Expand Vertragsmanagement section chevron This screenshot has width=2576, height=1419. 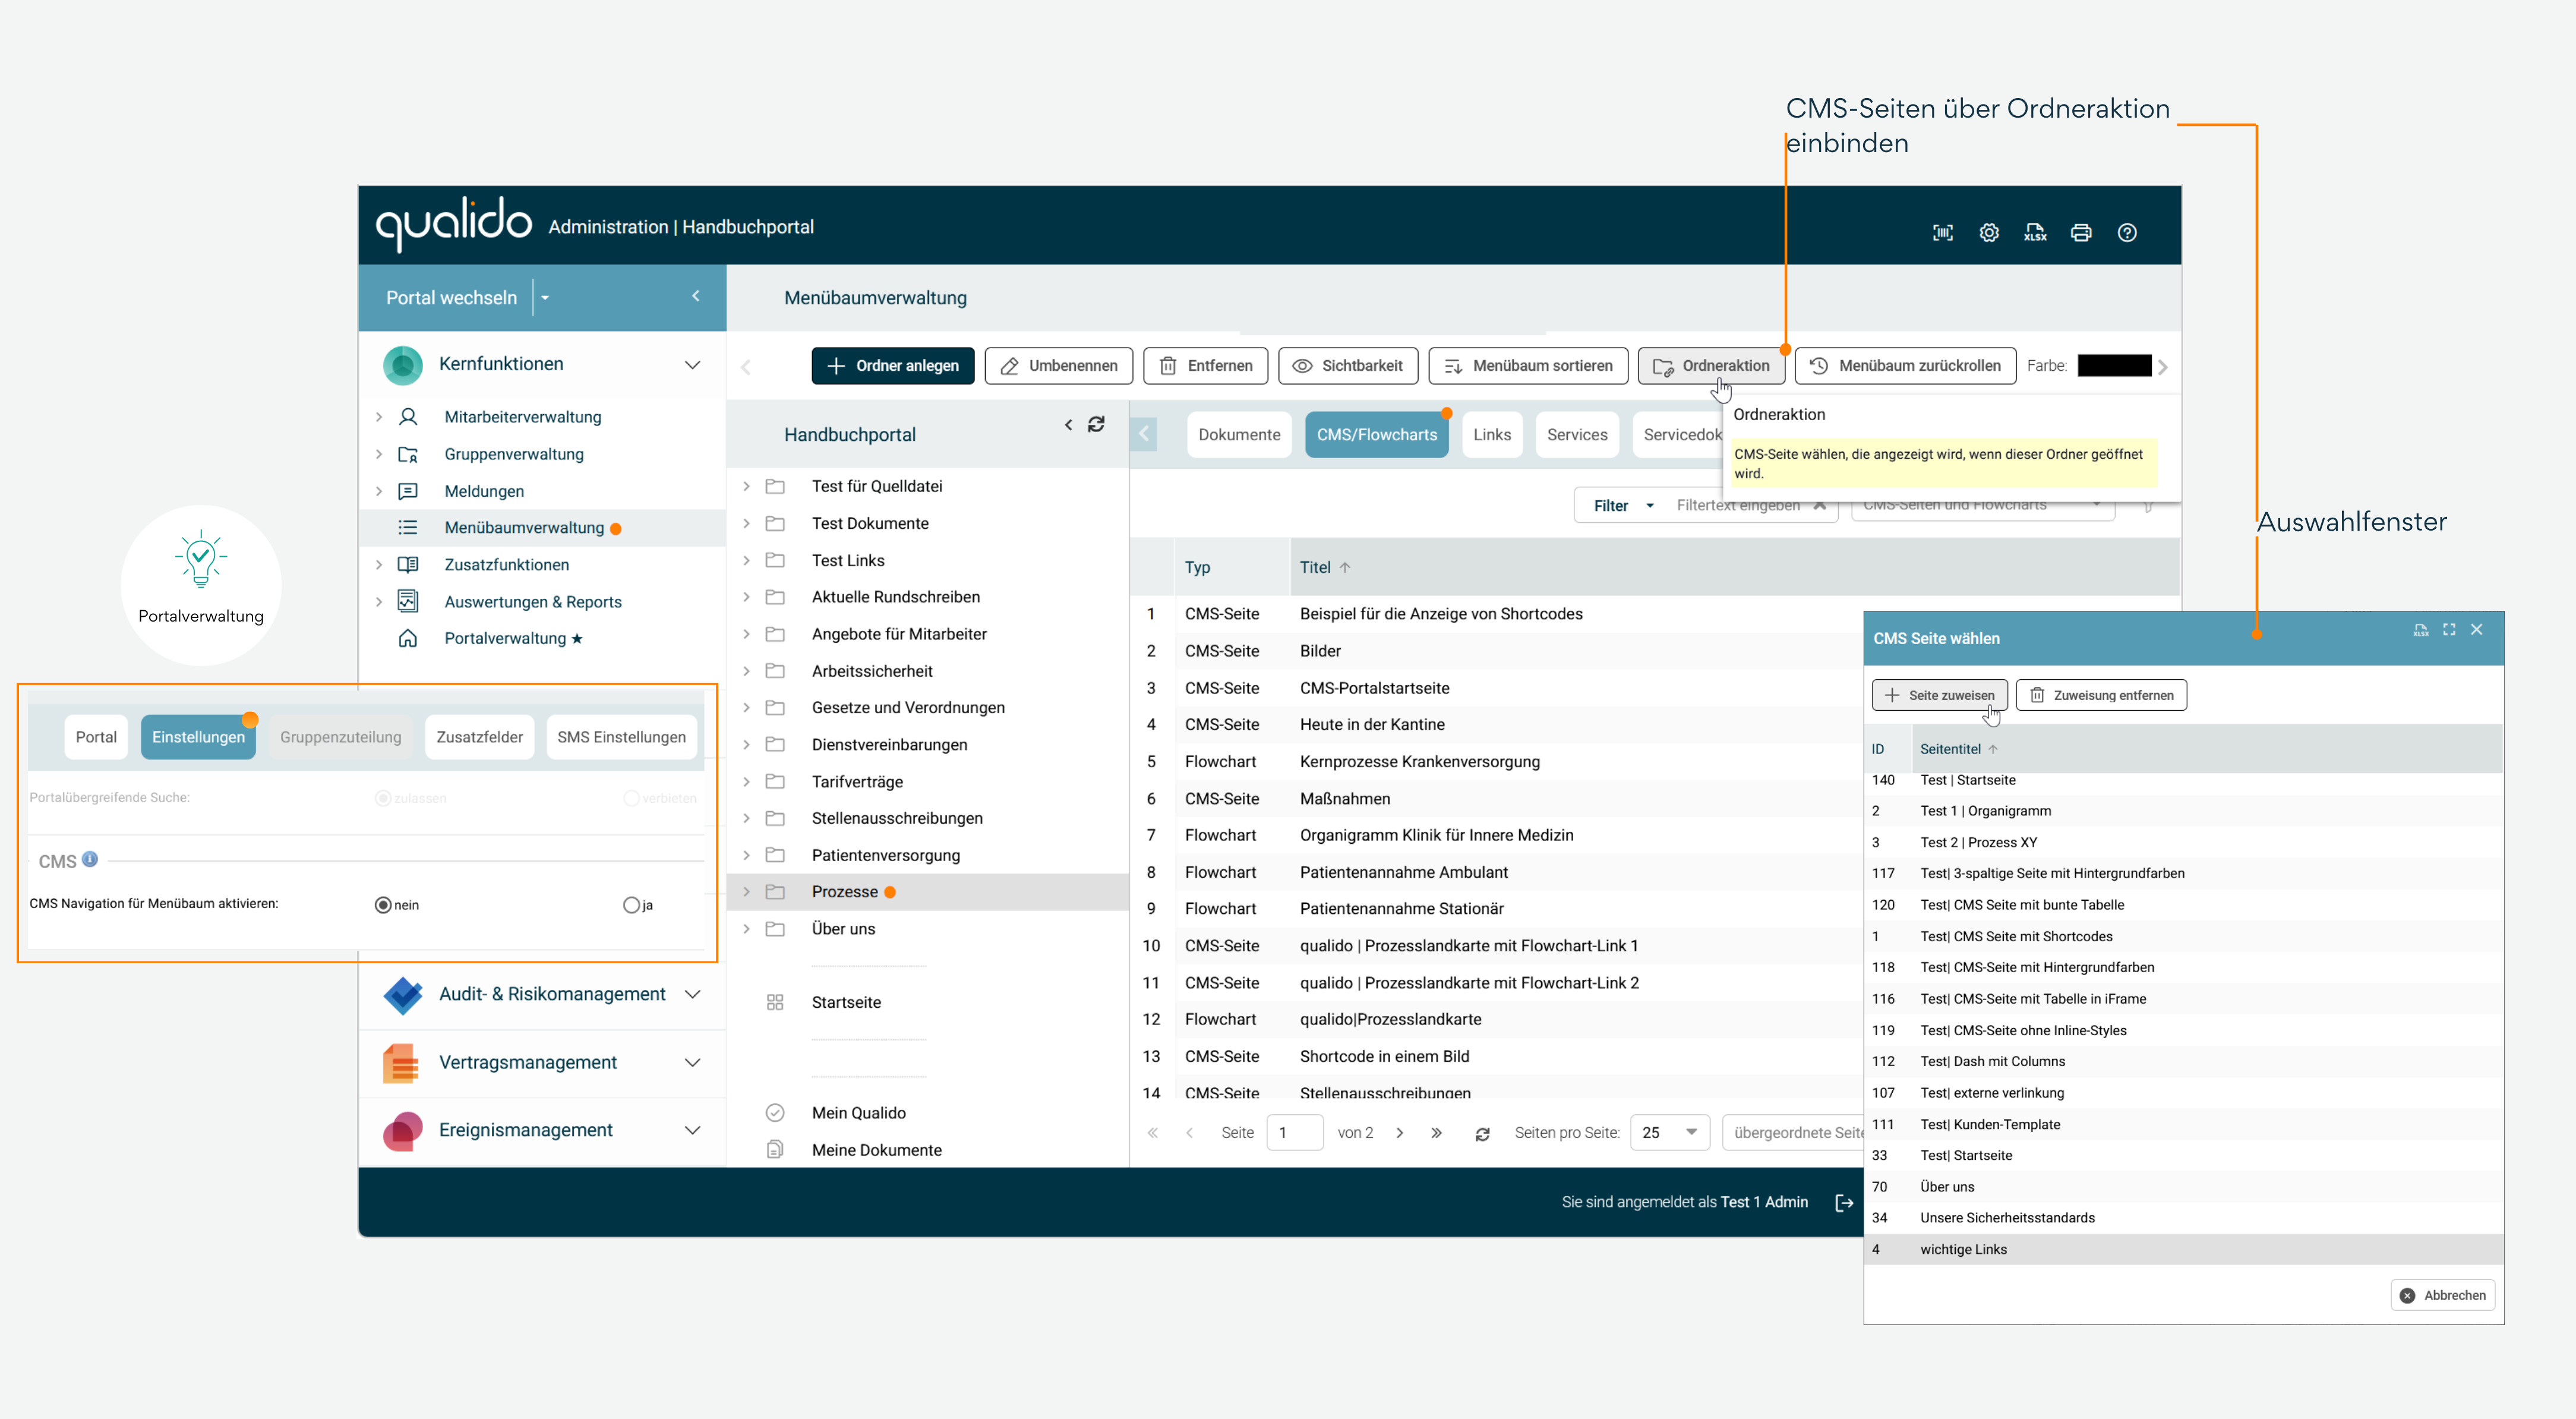(x=693, y=1063)
